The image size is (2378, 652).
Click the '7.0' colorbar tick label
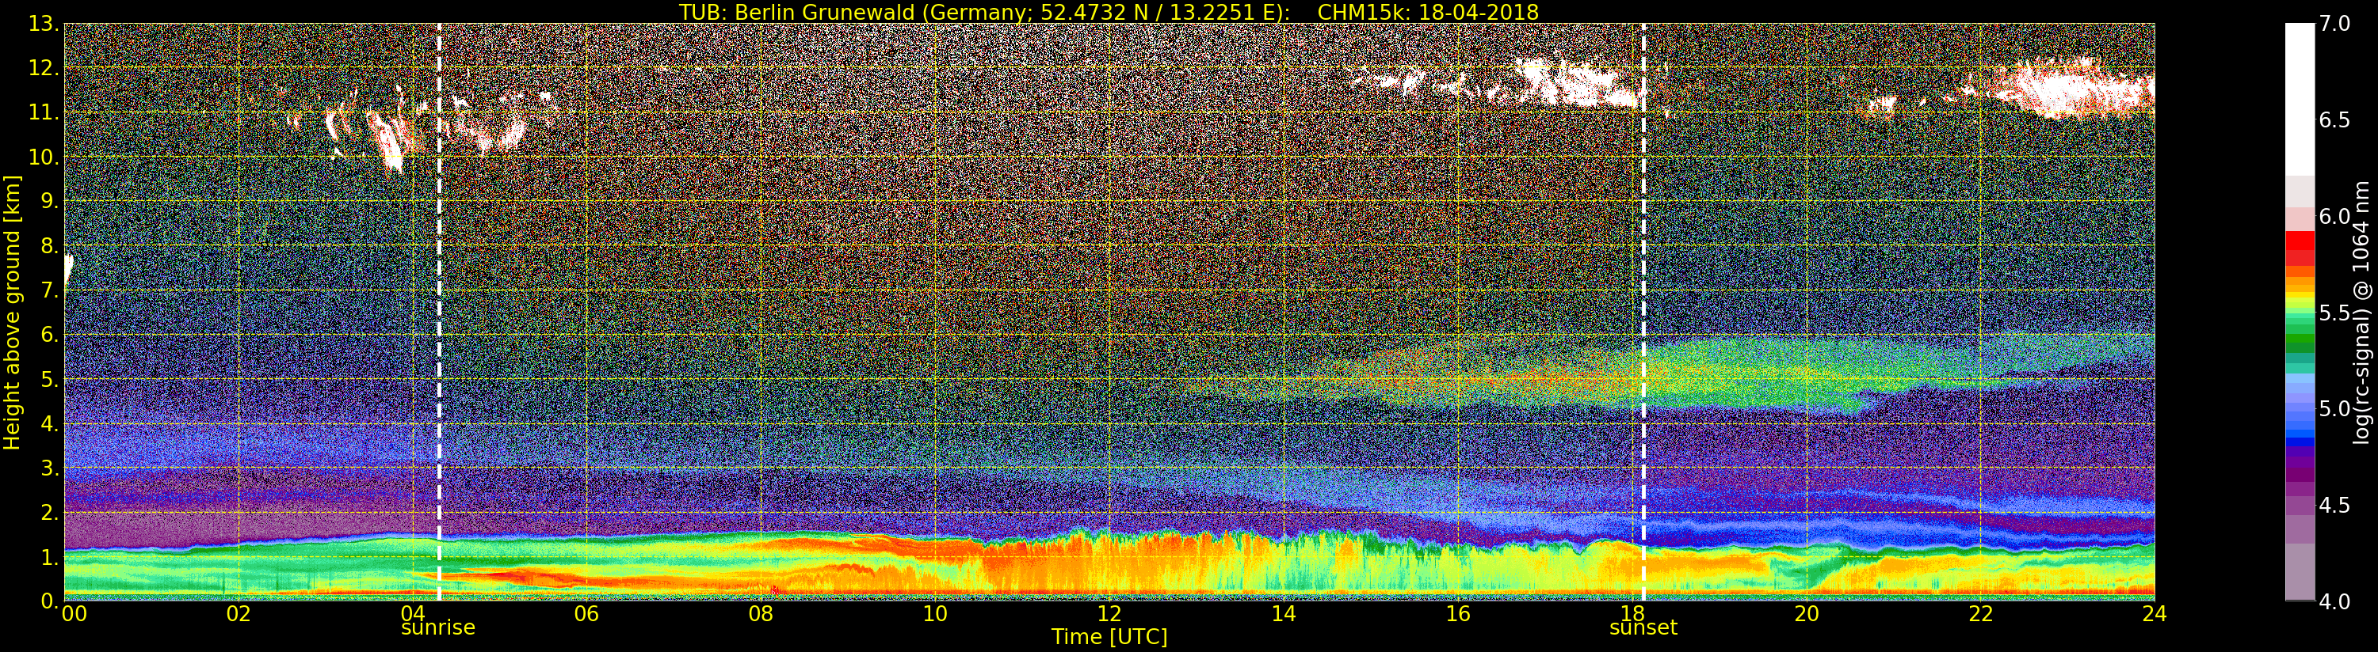point(2334,24)
